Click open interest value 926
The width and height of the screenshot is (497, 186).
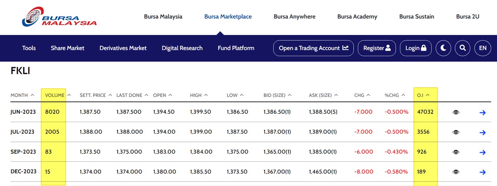pos(422,152)
